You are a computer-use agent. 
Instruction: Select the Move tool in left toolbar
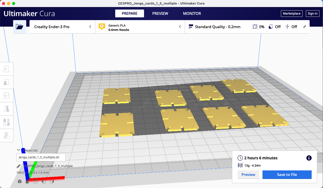pos(7,69)
